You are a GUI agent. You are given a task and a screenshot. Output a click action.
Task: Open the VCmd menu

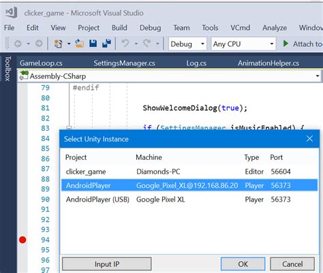pos(241,28)
